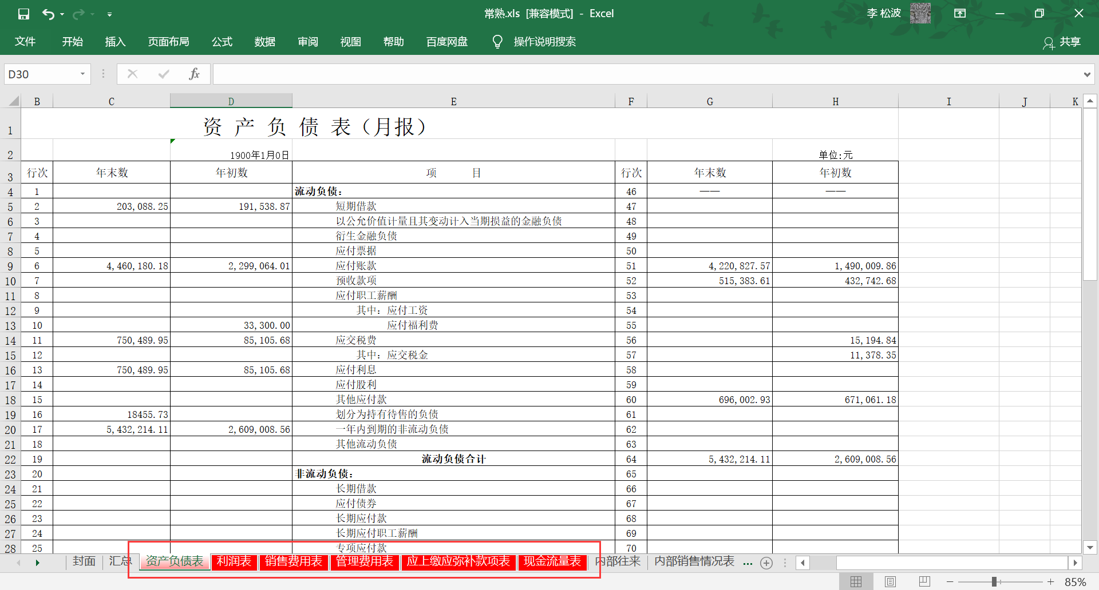Click the Save icon in title bar
Viewport: 1099px width, 590px height.
pyautogui.click(x=23, y=14)
